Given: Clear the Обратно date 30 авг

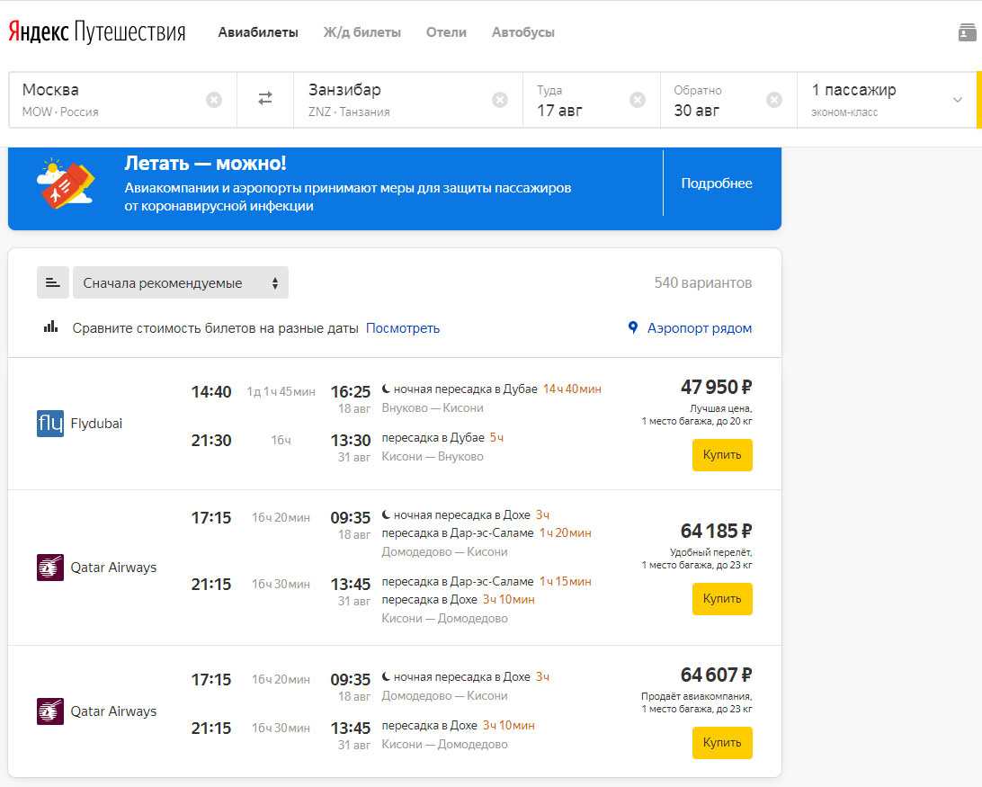Looking at the screenshot, I should (x=774, y=100).
